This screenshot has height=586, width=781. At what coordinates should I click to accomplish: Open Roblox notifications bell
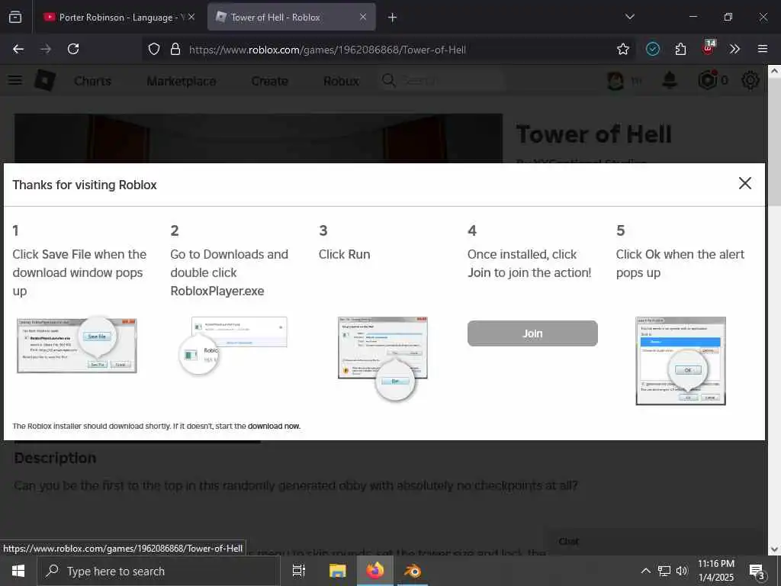670,79
